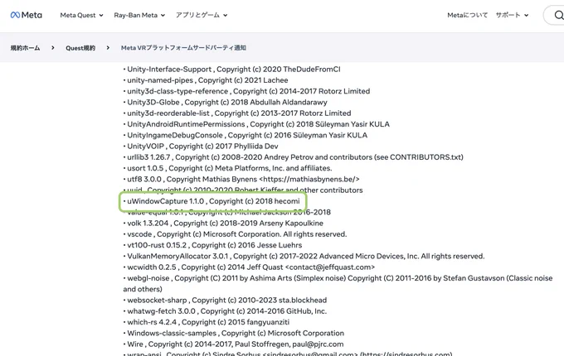Image resolution: width=564 pixels, height=356 pixels.
Task: Click the vt100-rust 0.15.2 entry
Action: click(212, 245)
